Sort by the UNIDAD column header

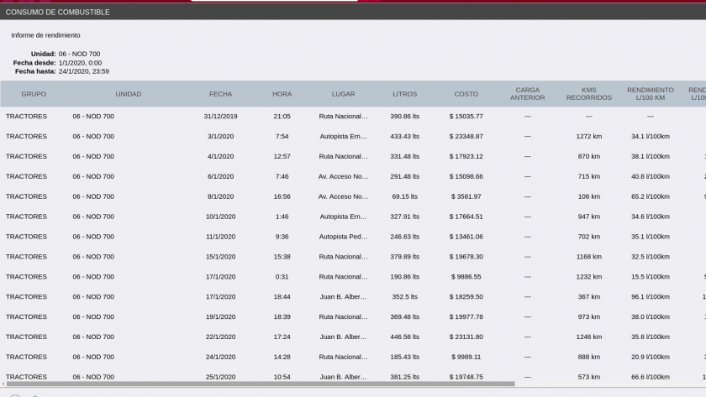129,94
